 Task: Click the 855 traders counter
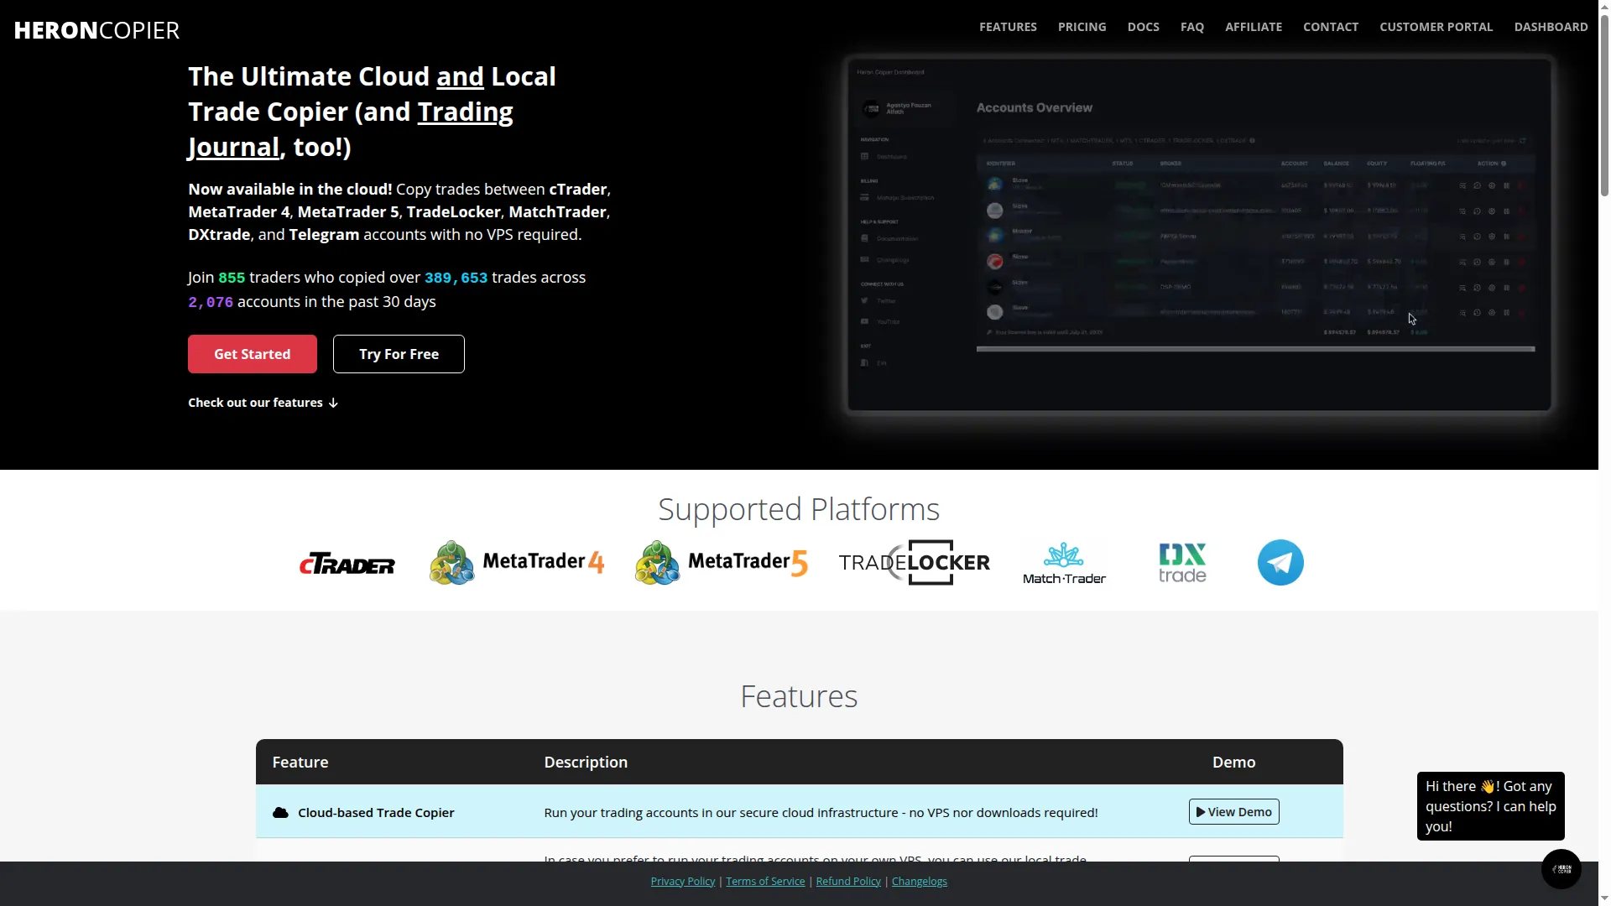click(x=232, y=278)
